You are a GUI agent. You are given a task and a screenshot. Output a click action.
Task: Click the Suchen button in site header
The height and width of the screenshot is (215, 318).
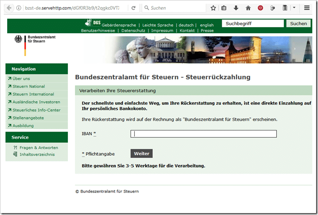[299, 24]
